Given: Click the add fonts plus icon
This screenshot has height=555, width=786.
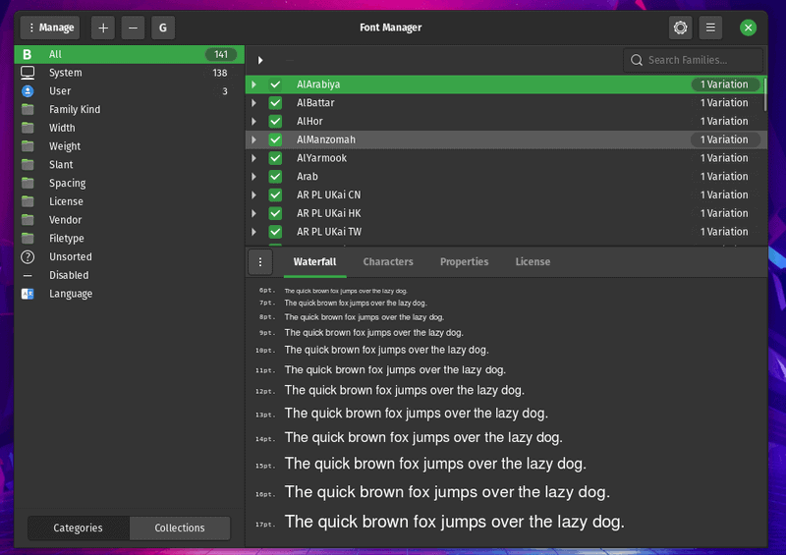Looking at the screenshot, I should point(103,28).
